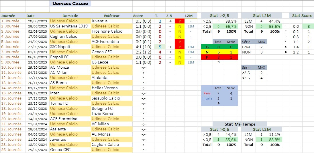Select the Udinese Calcio title cell
Image resolution: width=314 pixels, height=153 pixels.
pyautogui.click(x=70, y=4)
